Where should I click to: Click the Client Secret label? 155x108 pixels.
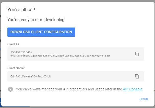point(16,68)
